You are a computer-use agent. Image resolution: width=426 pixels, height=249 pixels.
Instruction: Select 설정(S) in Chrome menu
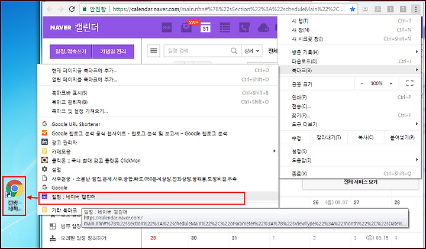coord(350,151)
